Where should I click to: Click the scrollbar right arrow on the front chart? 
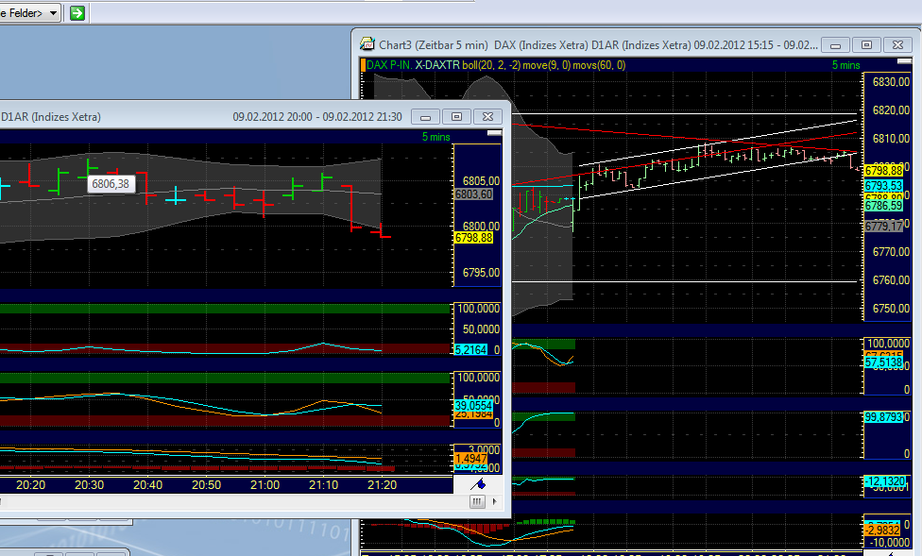tap(493, 501)
